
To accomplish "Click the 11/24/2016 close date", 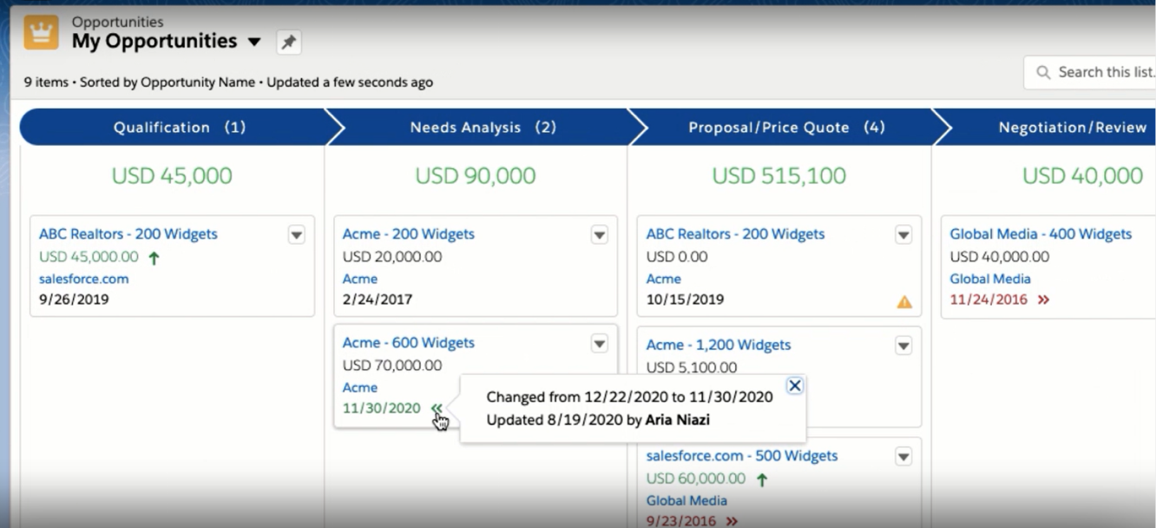I will (989, 300).
